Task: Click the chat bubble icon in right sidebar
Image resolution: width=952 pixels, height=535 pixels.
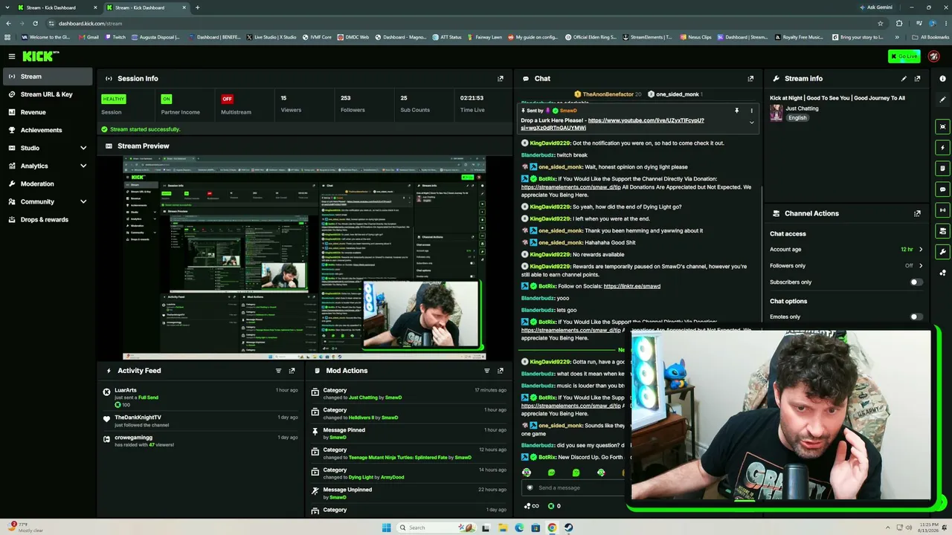Action: tap(943, 189)
